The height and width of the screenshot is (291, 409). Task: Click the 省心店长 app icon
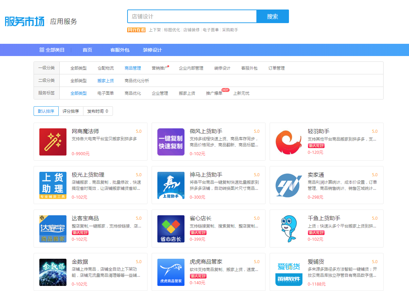pyautogui.click(x=171, y=229)
